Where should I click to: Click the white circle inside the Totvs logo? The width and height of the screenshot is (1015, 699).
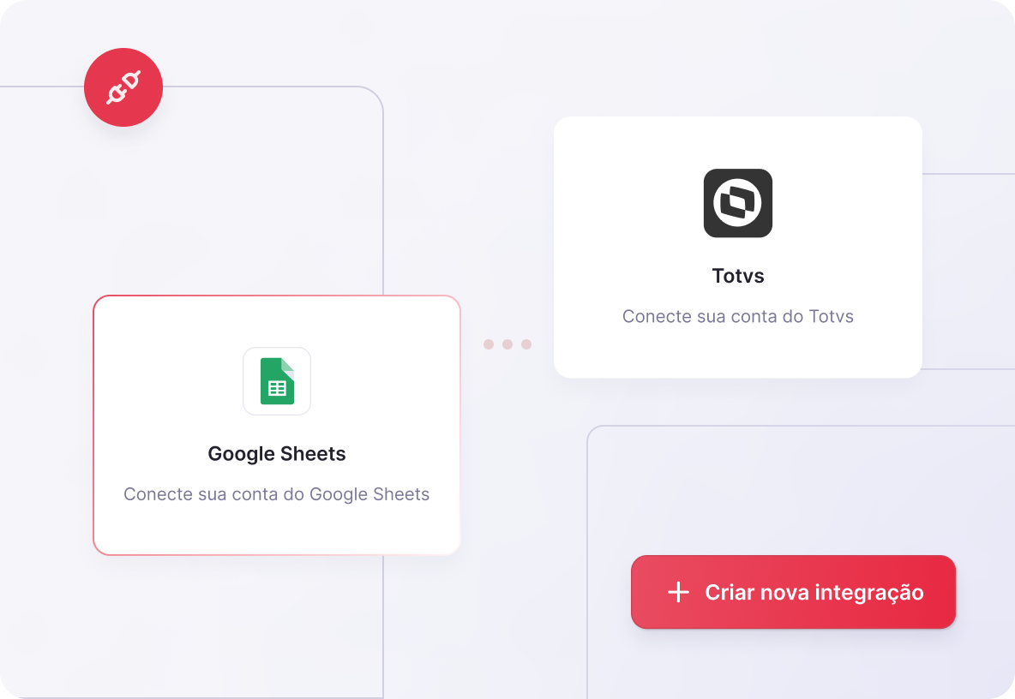click(x=738, y=203)
